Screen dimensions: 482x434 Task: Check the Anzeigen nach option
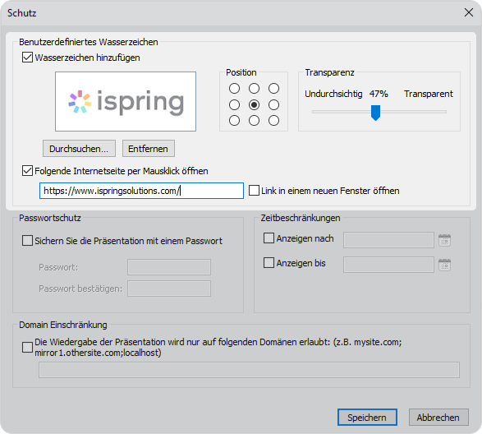[269, 238]
